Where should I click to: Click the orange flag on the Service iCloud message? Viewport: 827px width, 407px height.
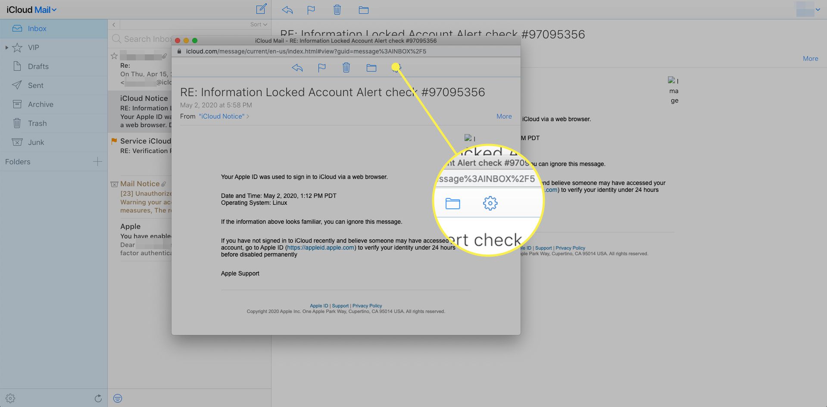[114, 141]
